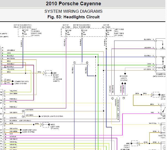
Task: Click the "OR G/BRN" wire label
Action: (14, 131)
